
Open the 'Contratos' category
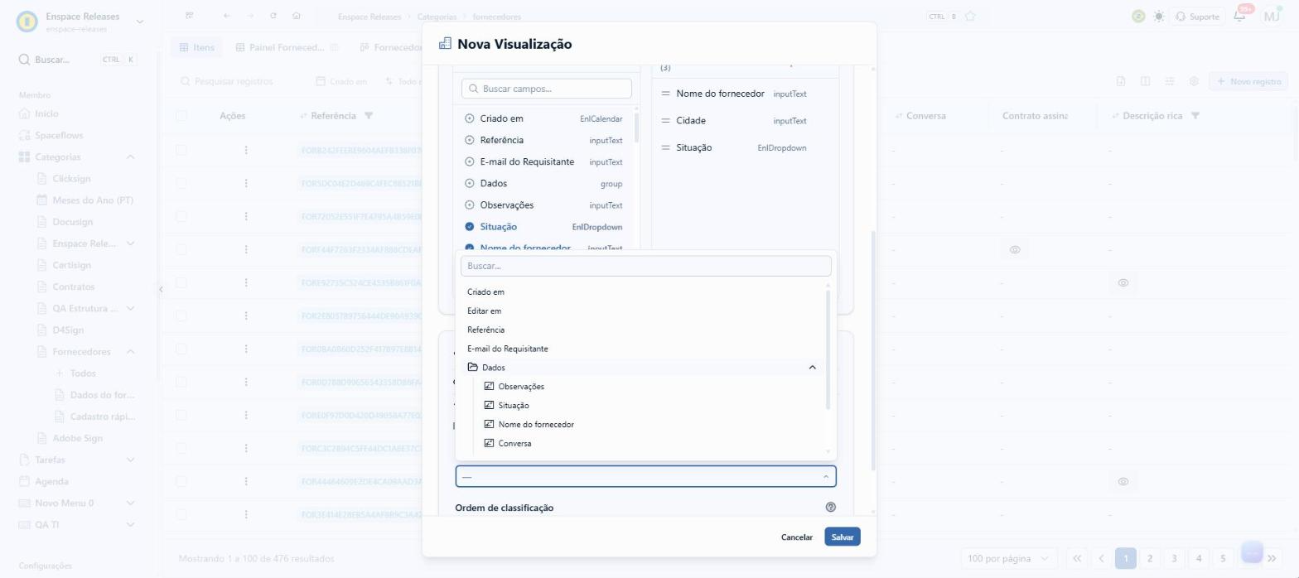[73, 287]
